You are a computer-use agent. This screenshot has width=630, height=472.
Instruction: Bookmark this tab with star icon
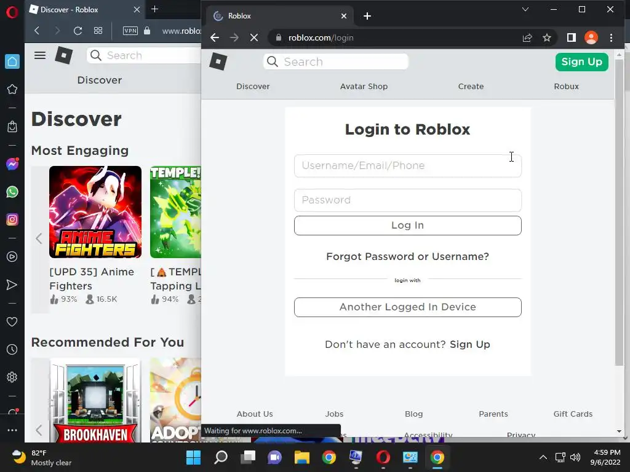click(547, 37)
